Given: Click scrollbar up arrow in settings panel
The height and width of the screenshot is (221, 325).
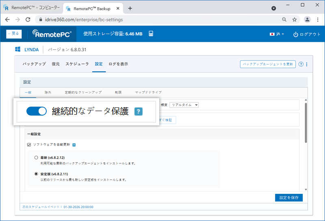Looking at the screenshot, I should [306, 100].
